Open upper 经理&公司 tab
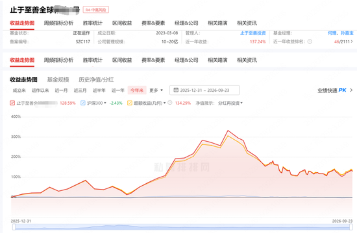 coord(186,23)
